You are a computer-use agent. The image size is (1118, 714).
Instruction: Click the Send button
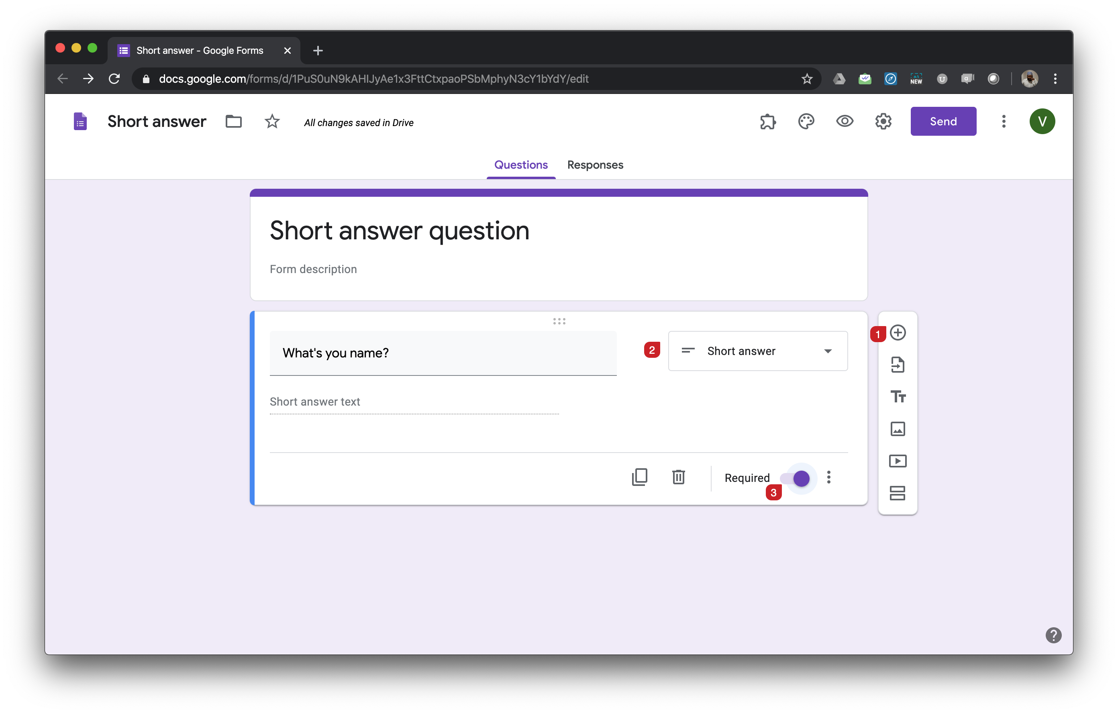coord(943,121)
